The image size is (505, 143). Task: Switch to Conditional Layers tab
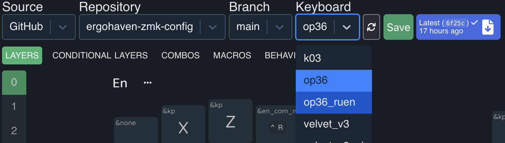pyautogui.click(x=100, y=55)
